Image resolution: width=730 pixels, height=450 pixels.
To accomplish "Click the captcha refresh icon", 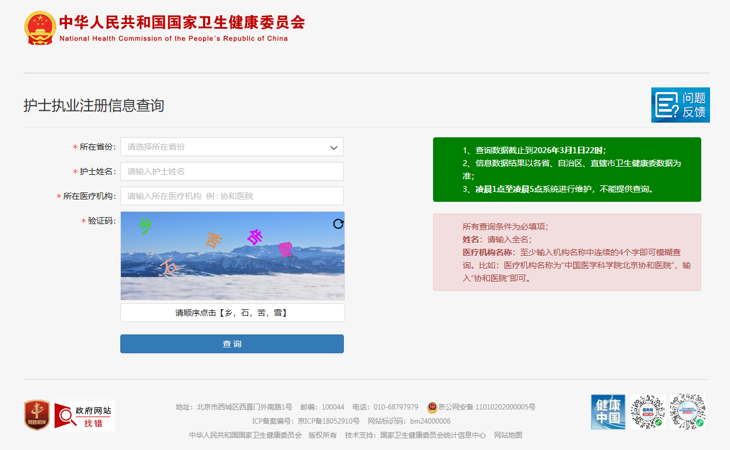I will pyautogui.click(x=338, y=224).
